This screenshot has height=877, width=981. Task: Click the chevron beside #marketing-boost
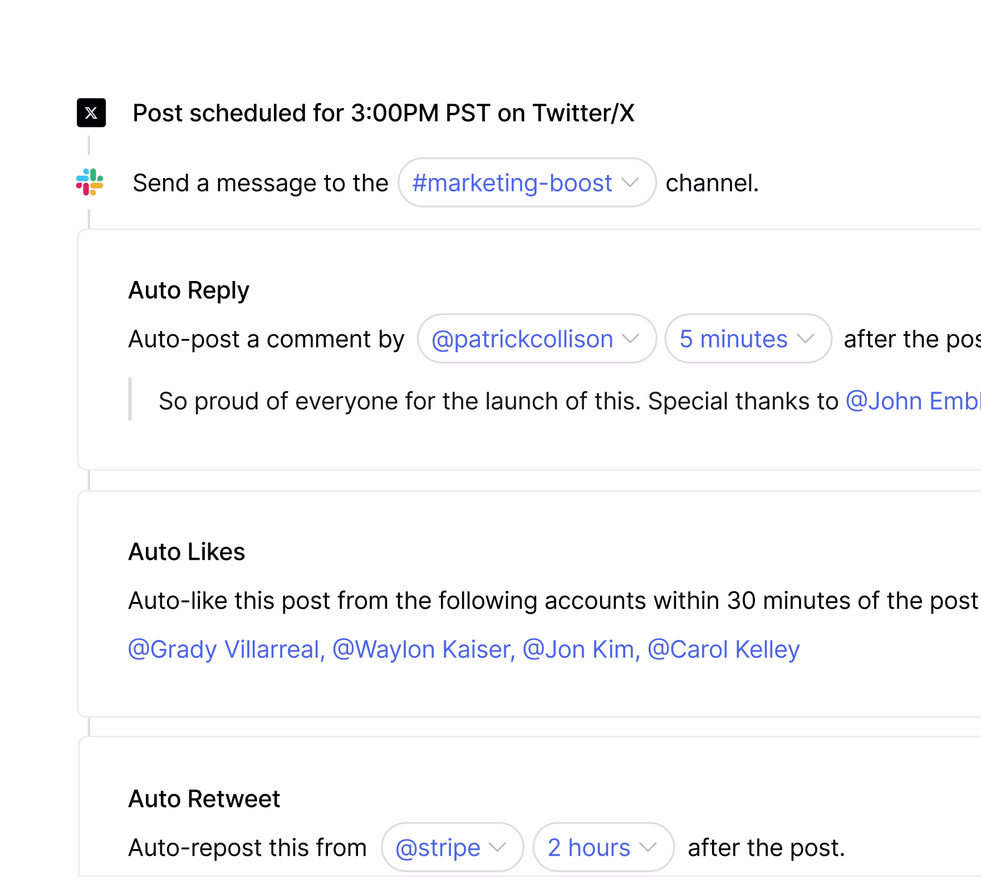pos(630,183)
